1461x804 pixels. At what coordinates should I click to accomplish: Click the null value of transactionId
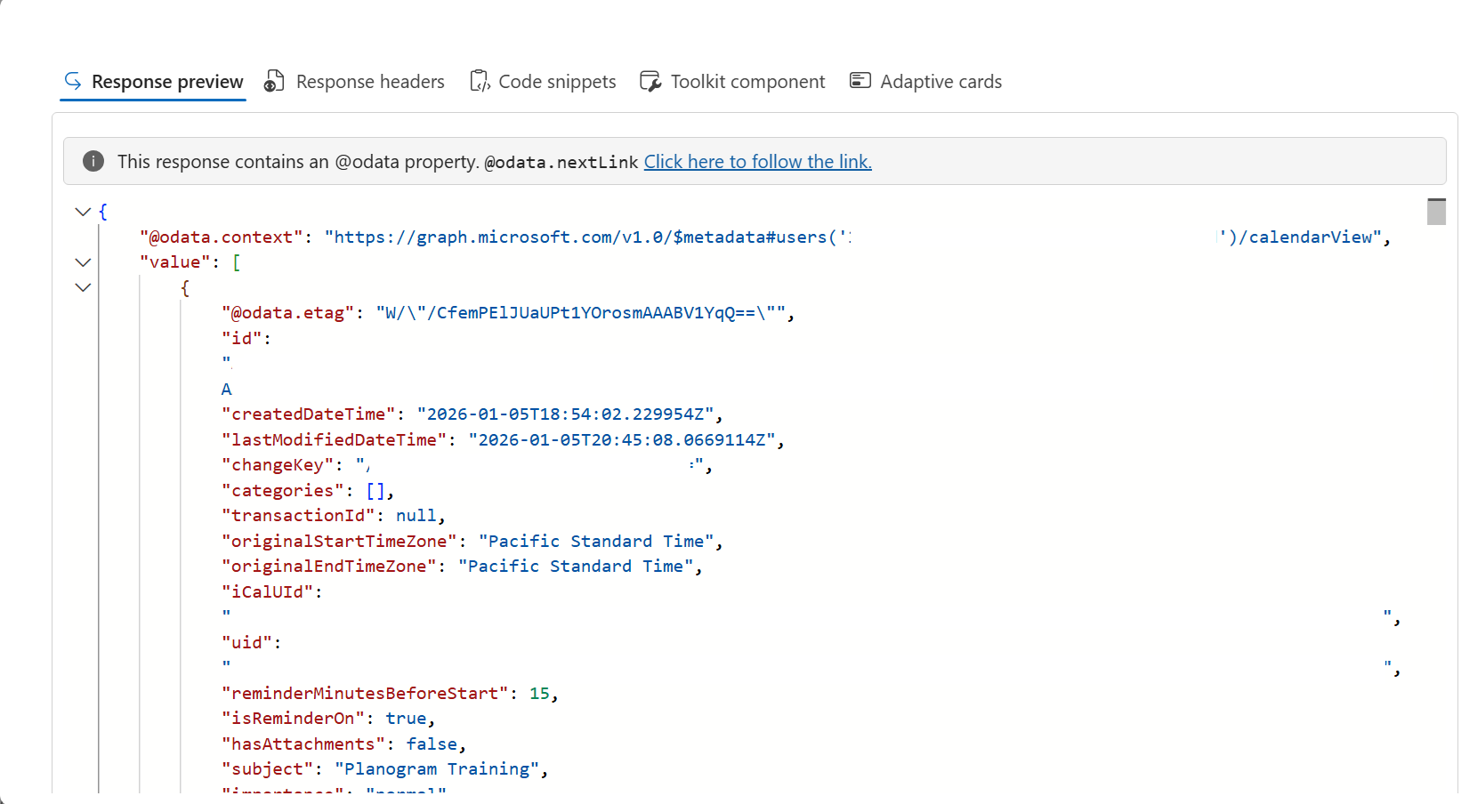[416, 516]
